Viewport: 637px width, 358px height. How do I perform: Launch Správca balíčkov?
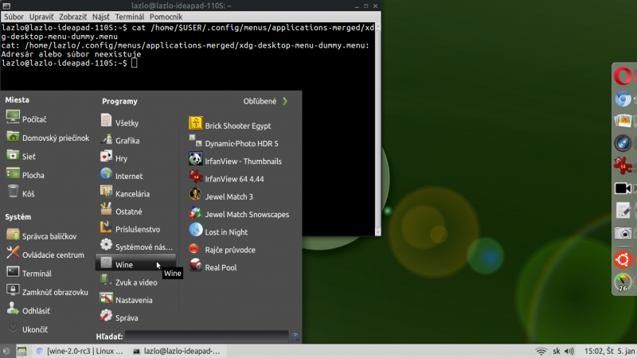[41, 235]
